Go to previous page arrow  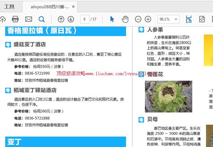coord(61,19)
